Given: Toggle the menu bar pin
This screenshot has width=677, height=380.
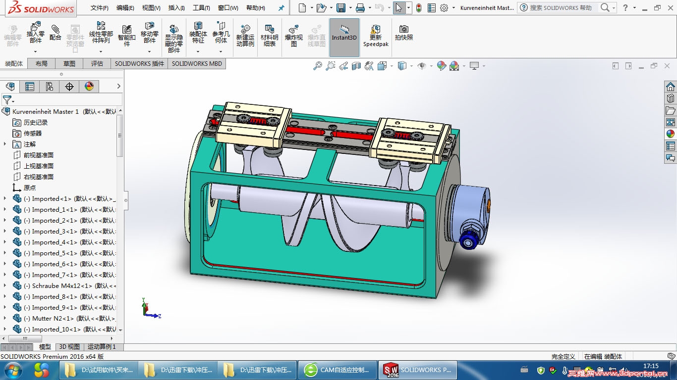Looking at the screenshot, I should tap(282, 8).
